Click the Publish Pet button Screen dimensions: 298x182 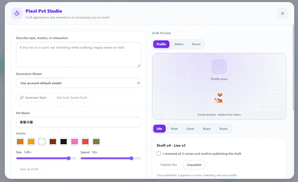(x=169, y=165)
